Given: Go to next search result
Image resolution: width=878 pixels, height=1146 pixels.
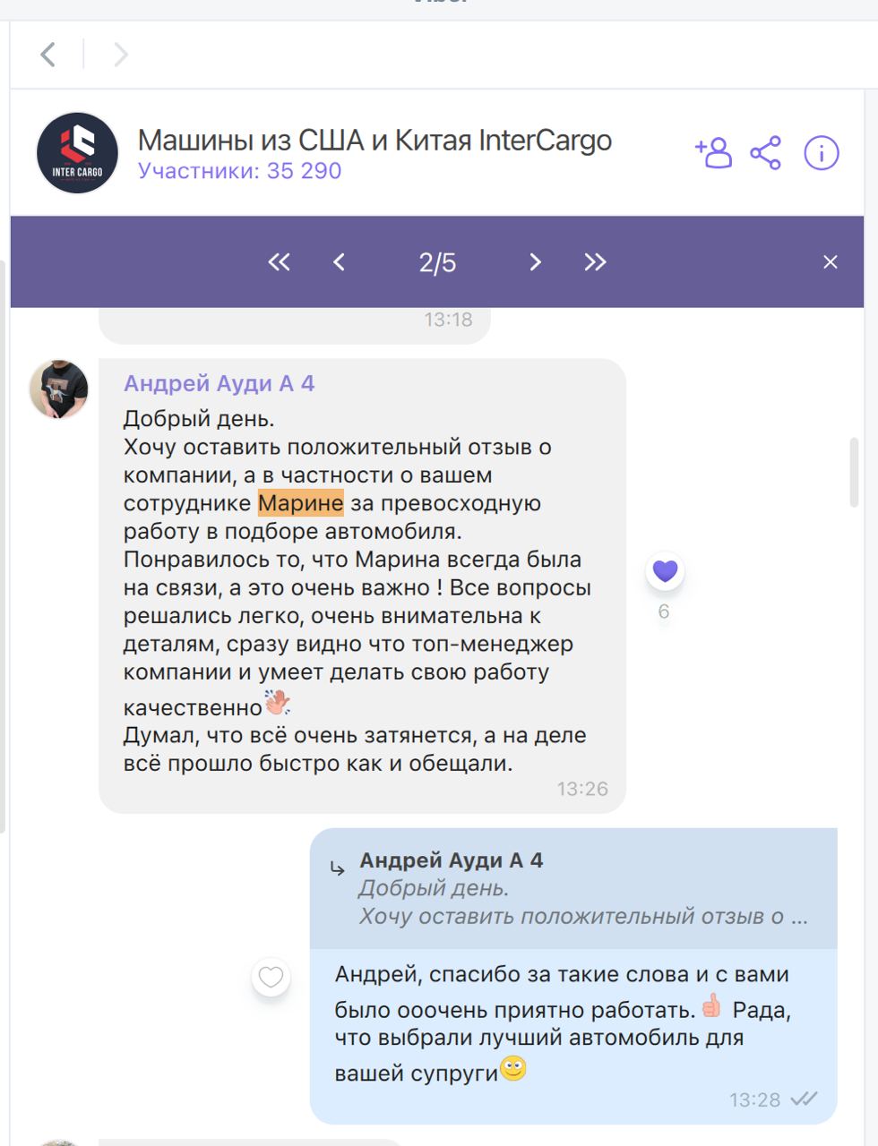Looking at the screenshot, I should coord(535,261).
